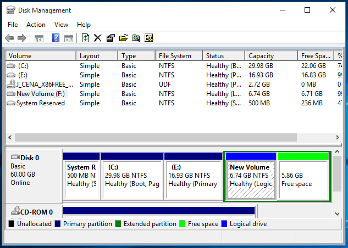The height and width of the screenshot is (248, 348).
Task: Open the File menu
Action: 13,25
